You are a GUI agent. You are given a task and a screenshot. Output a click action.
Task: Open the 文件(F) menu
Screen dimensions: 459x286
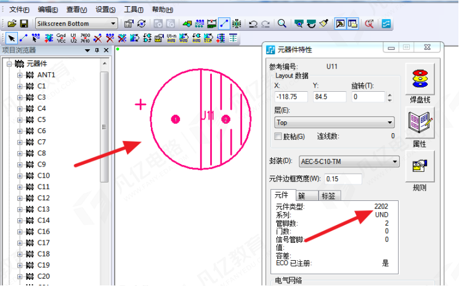pyautogui.click(x=19, y=10)
